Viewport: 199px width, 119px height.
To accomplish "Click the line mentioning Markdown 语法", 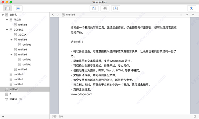I will [101, 61].
